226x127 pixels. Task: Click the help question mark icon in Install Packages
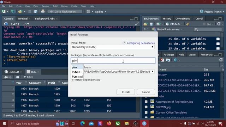pos(124,43)
